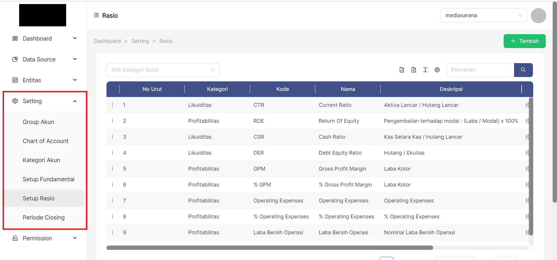Export the table as PDF
Image resolution: width=557 pixels, height=260 pixels.
click(x=402, y=70)
